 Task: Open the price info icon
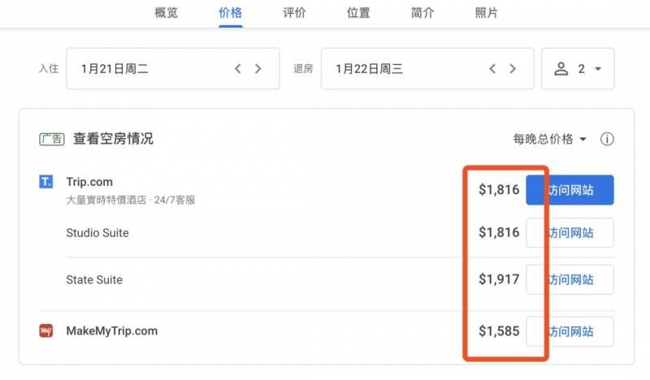[x=607, y=140]
